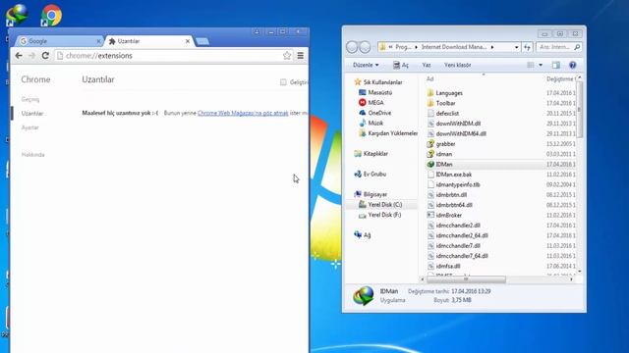Expand the Explorer address history dropdown
Viewport: 629px width, 353px height.
coord(516,47)
